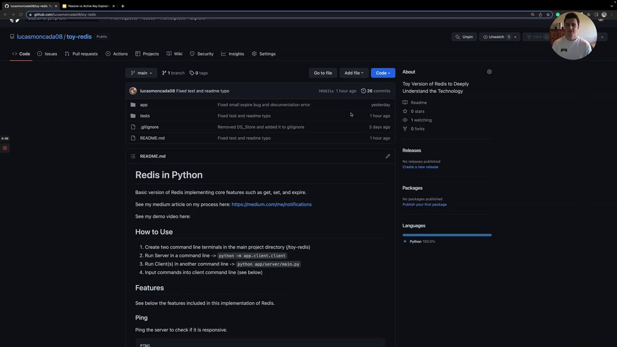Click the About settings gear icon
The image size is (617, 347).
[489, 72]
